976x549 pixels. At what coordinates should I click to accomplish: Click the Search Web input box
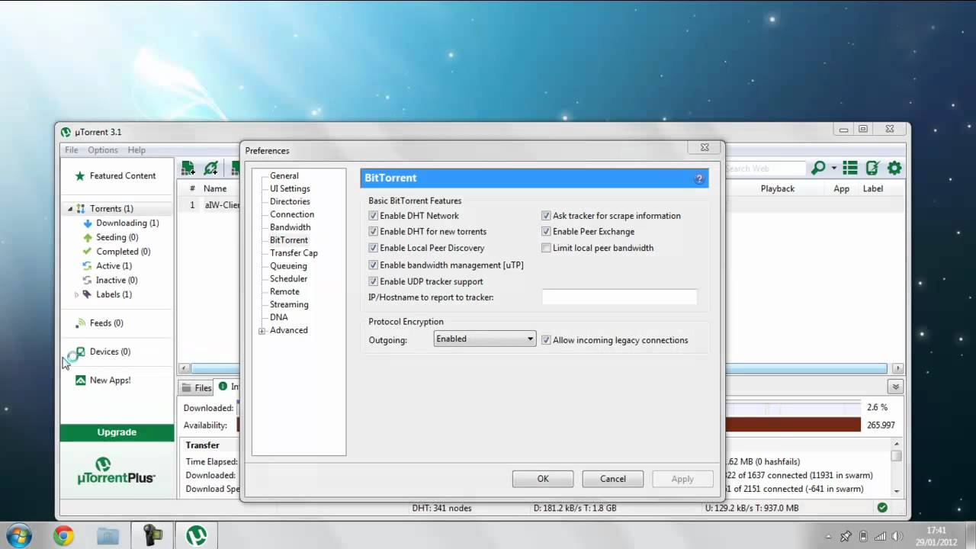pyautogui.click(x=764, y=169)
